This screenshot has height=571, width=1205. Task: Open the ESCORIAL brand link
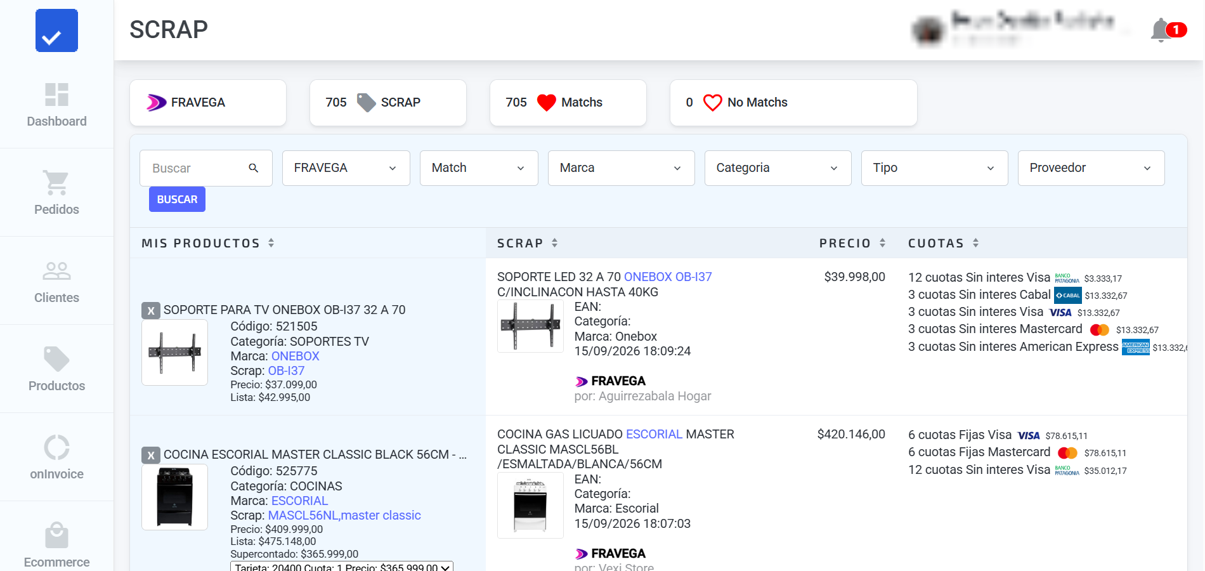[x=300, y=501]
